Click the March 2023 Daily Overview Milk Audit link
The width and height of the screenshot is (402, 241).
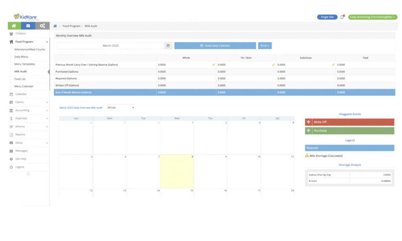pos(80,107)
